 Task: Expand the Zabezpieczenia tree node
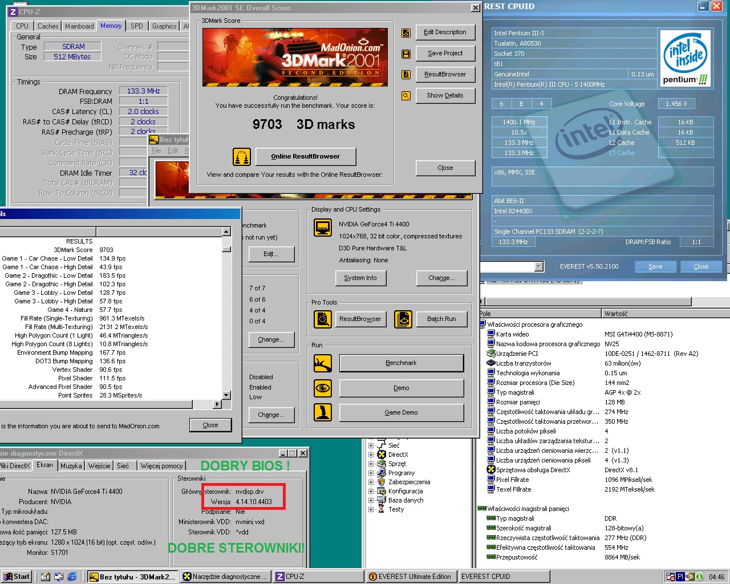[371, 482]
